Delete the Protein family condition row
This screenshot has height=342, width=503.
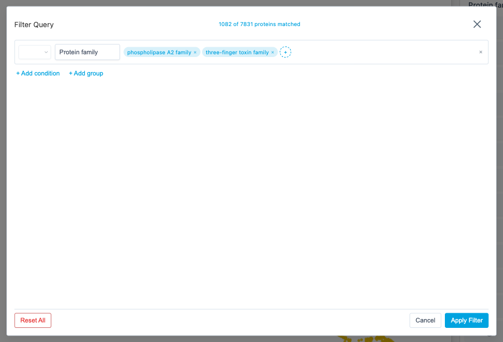pyautogui.click(x=481, y=52)
